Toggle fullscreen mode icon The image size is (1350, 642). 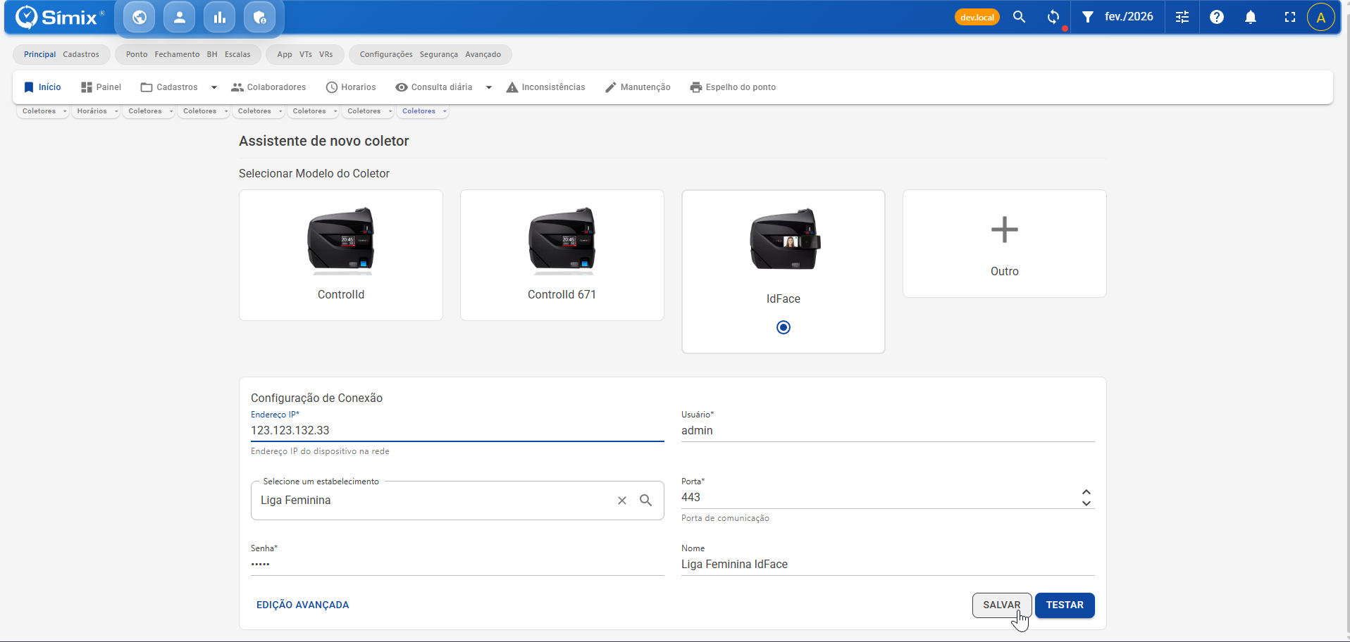[x=1290, y=17]
